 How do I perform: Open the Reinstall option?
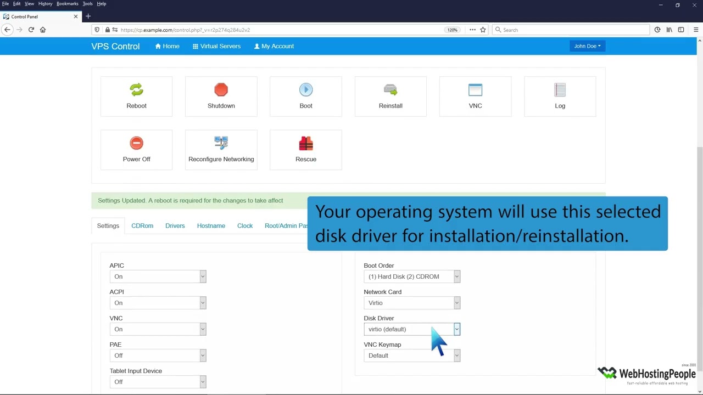pos(390,96)
